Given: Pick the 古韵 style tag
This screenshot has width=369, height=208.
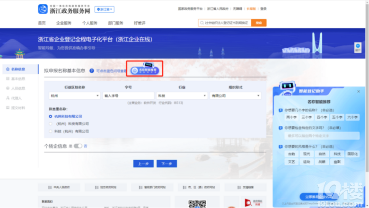Looking at the screenshot, I should click(291, 154).
